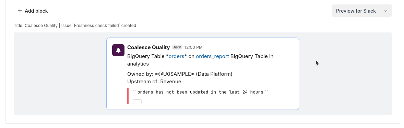This screenshot has width=404, height=128.
Task: Select the Slack message preview card
Action: (203, 74)
